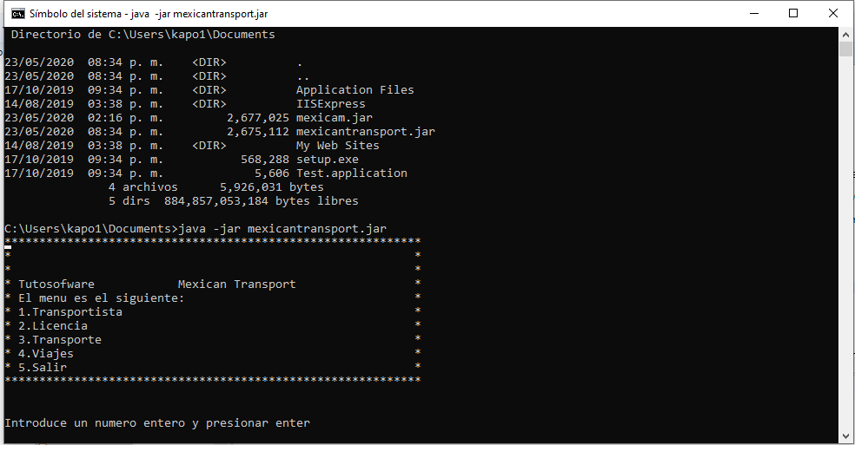Click the mexicam.jar file listing

(189, 118)
